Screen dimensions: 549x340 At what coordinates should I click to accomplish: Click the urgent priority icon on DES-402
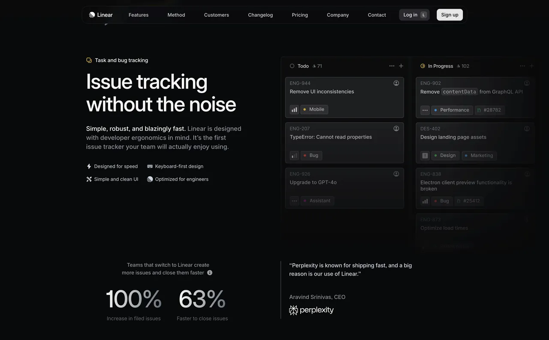pyautogui.click(x=425, y=155)
